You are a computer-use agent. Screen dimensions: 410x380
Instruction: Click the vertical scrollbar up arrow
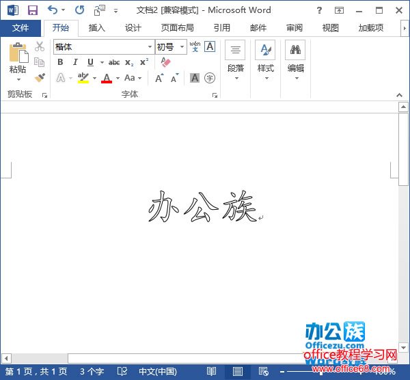point(403,107)
